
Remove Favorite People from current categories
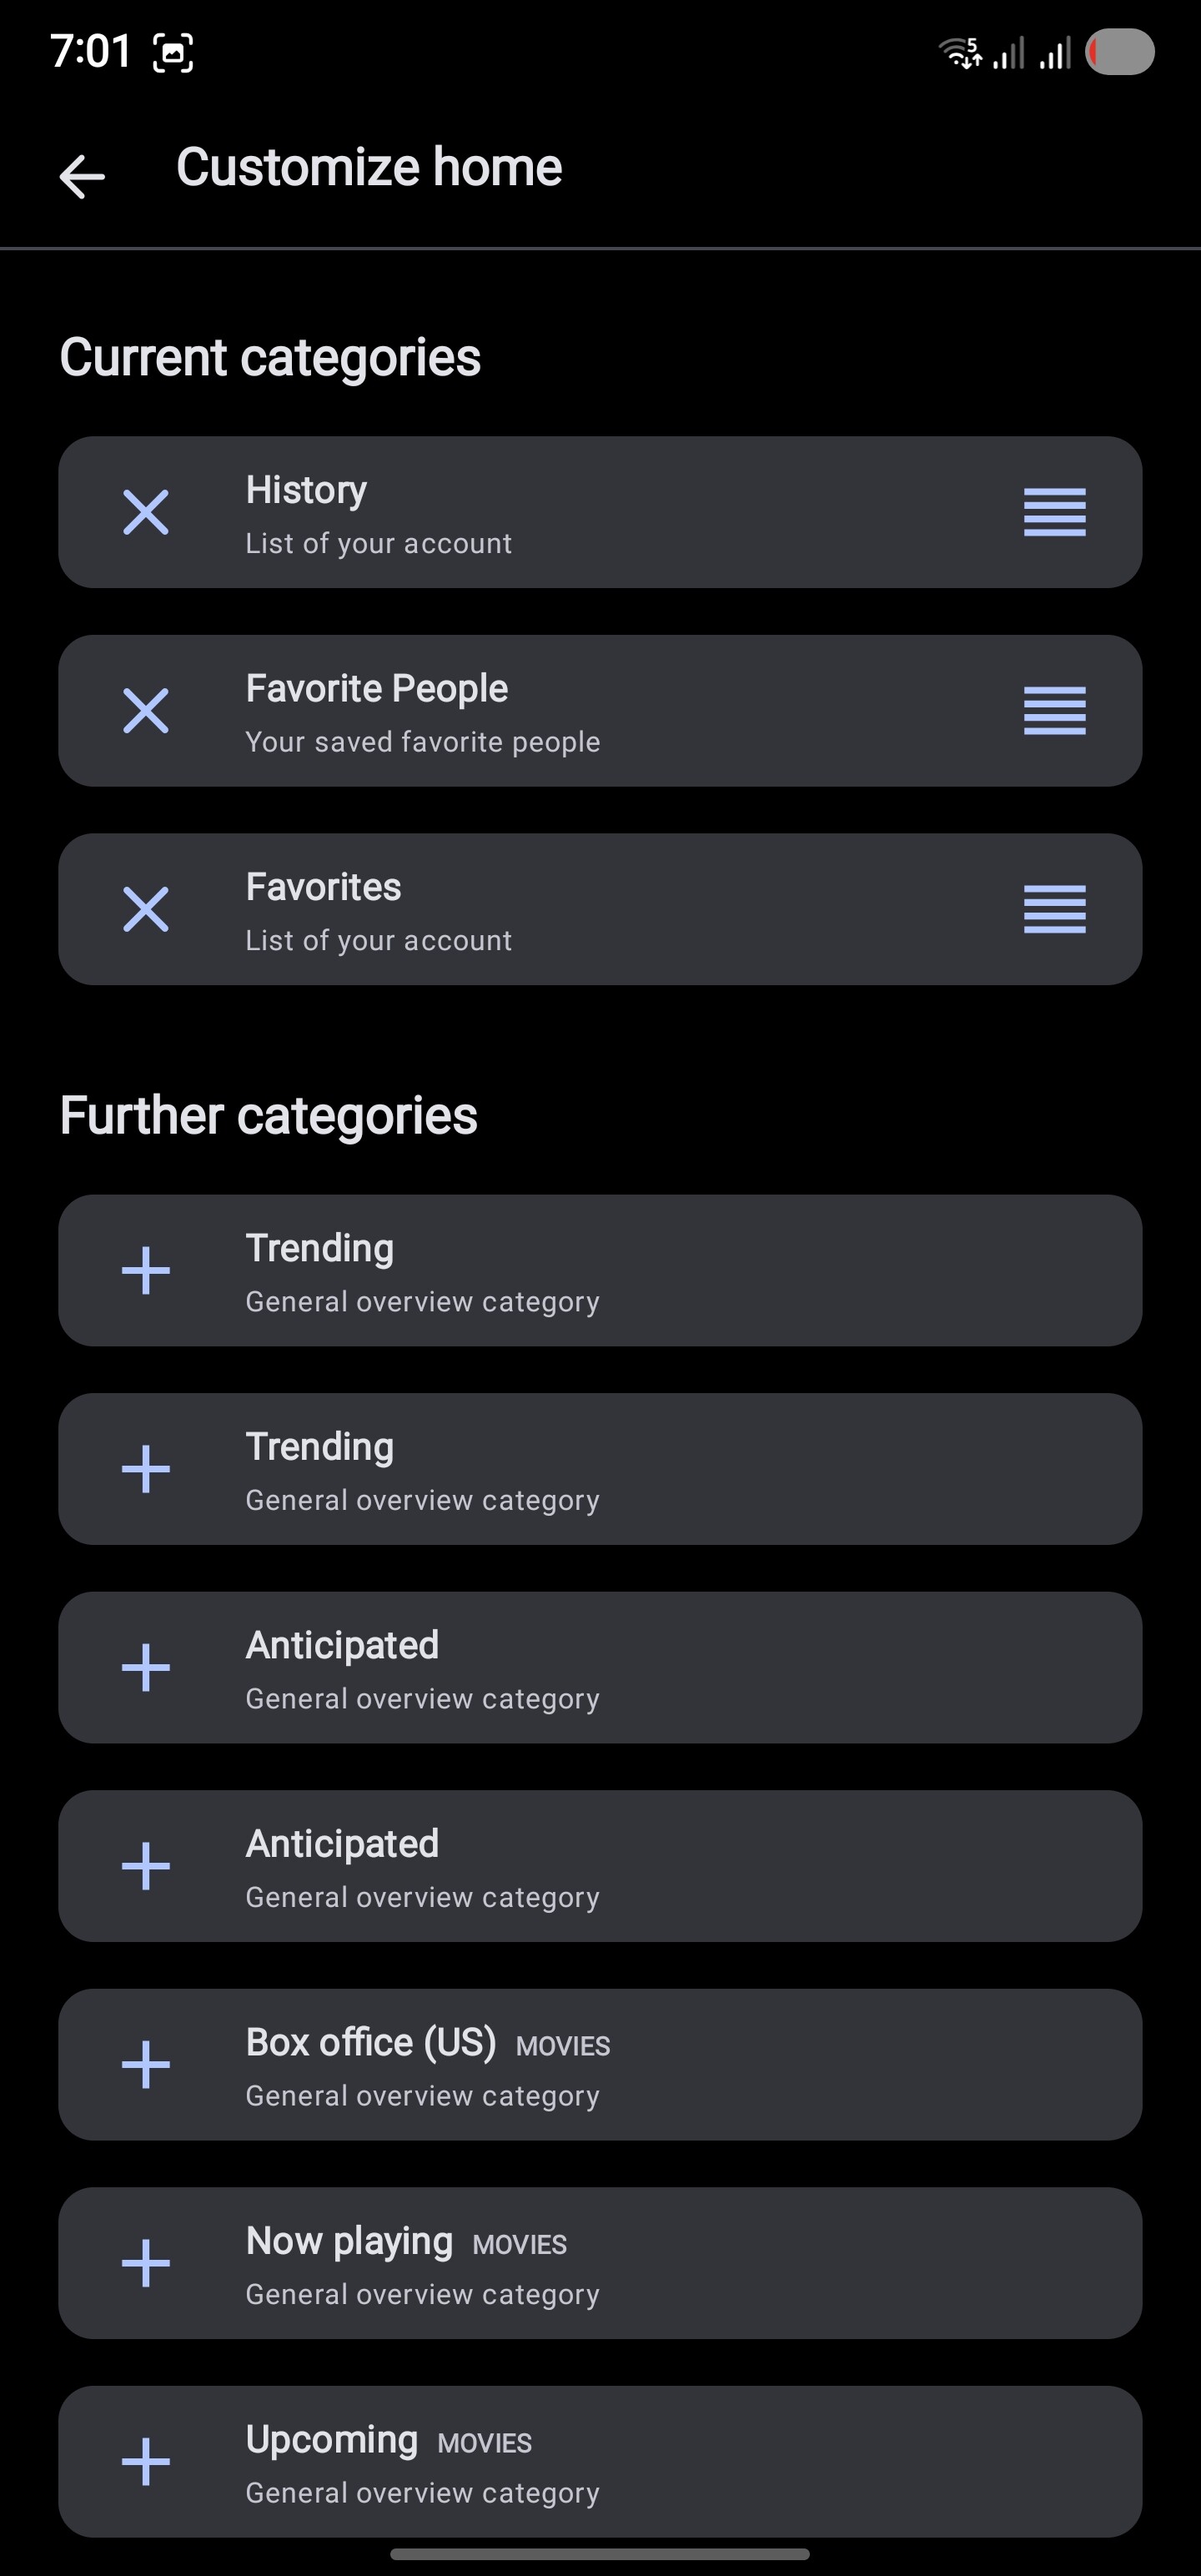coord(146,711)
